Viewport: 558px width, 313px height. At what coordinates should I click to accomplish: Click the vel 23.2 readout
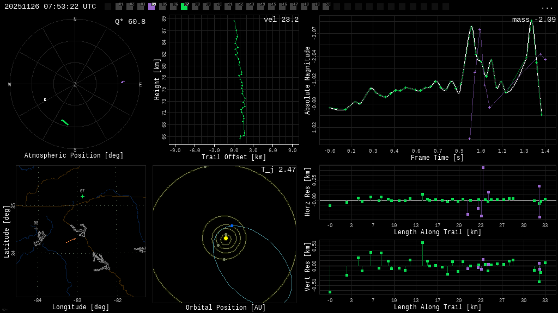click(281, 20)
